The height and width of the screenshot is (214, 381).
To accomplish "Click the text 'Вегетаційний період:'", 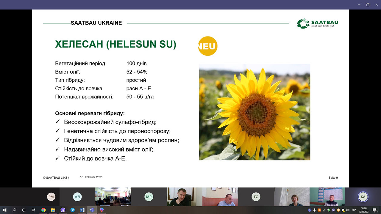I will [x=81, y=64].
